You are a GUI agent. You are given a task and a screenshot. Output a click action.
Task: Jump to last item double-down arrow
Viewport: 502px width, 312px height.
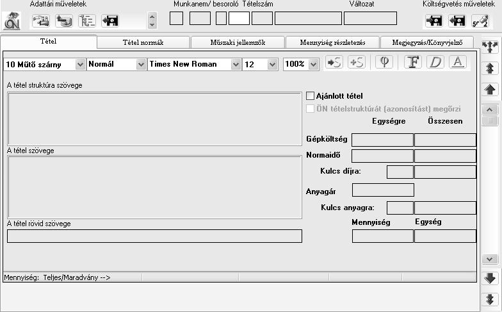pyautogui.click(x=490, y=300)
